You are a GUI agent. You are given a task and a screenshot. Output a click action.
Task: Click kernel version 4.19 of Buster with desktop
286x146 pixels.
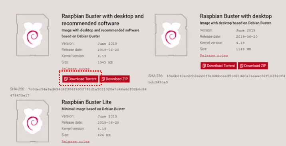tap(240, 43)
